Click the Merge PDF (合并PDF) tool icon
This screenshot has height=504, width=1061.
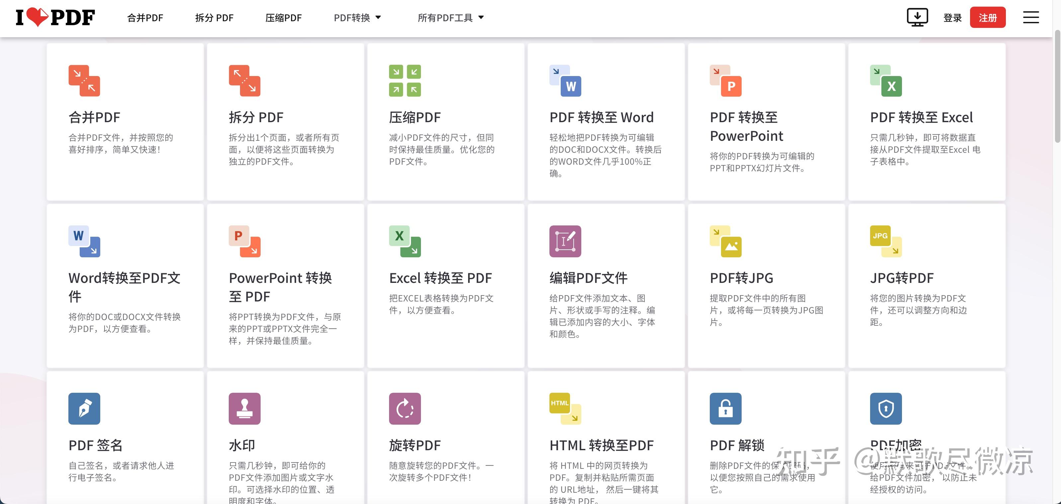point(84,80)
